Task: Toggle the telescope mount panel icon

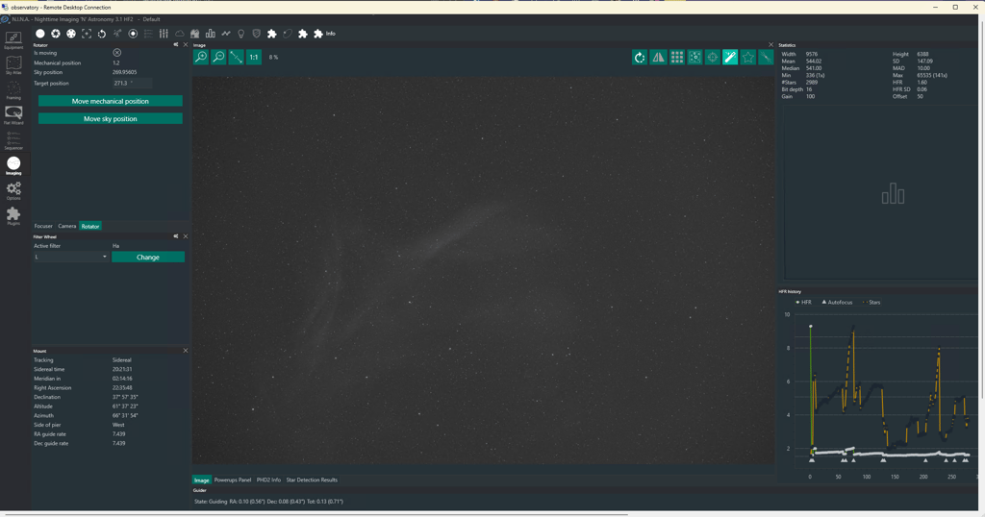Action: [x=117, y=34]
